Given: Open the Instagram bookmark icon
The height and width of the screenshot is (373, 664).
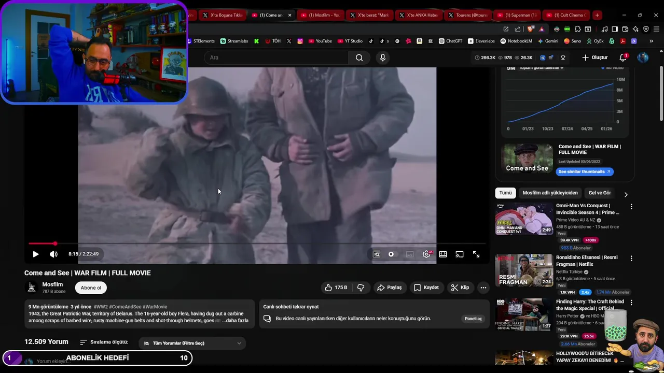Looking at the screenshot, I should [x=300, y=41].
